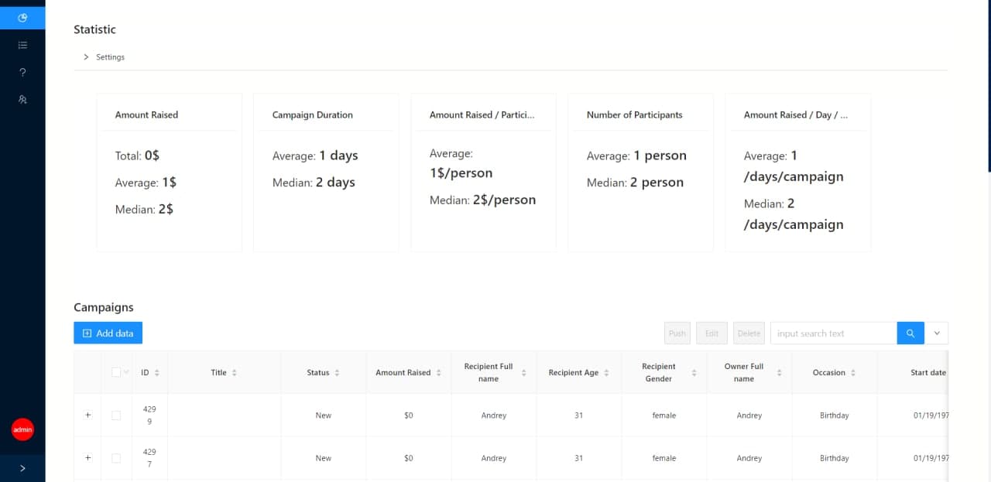The height and width of the screenshot is (482, 991).
Task: Click the Push button
Action: tap(677, 333)
